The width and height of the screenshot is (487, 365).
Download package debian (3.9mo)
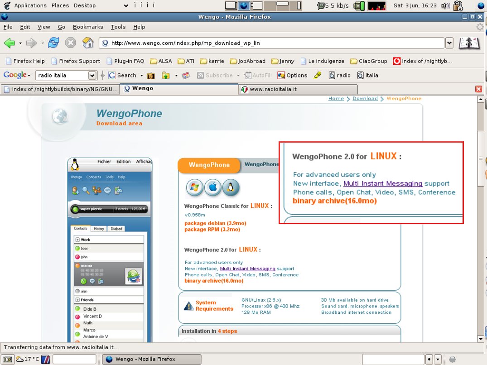pos(215,223)
